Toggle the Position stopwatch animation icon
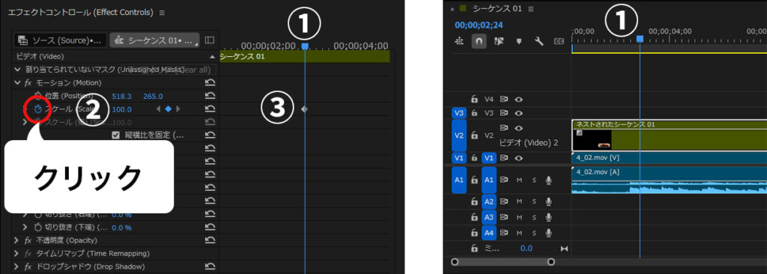This screenshot has height=274, width=767. pyautogui.click(x=39, y=96)
